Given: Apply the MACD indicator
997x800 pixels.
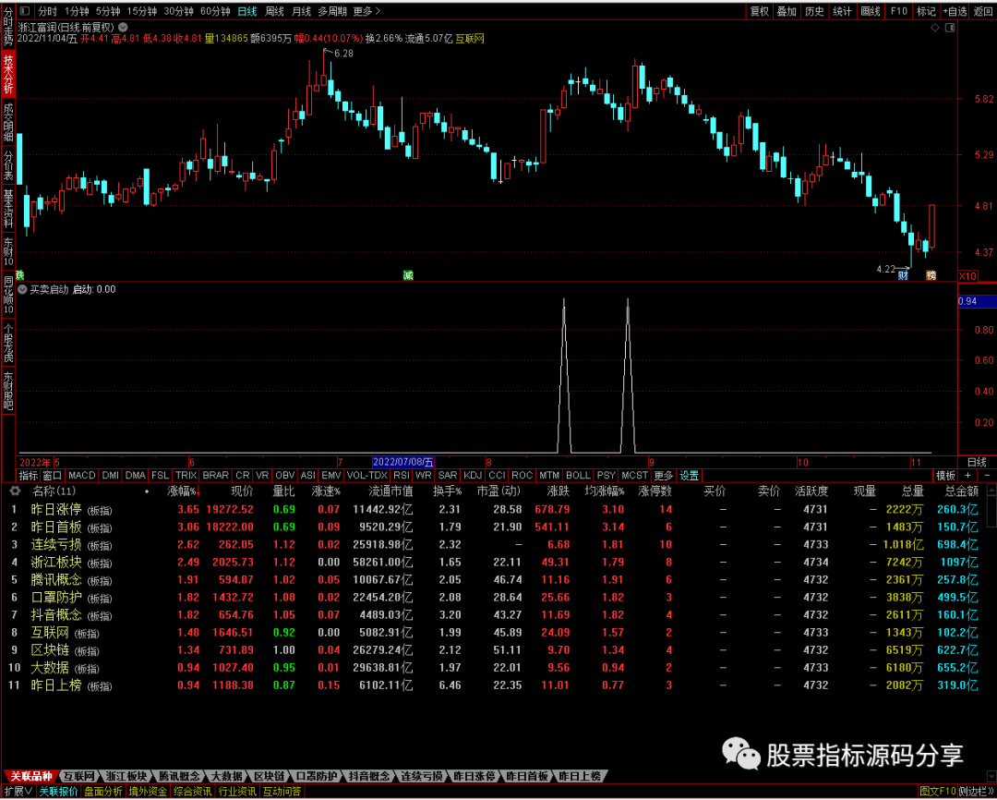Looking at the screenshot, I should (x=82, y=476).
